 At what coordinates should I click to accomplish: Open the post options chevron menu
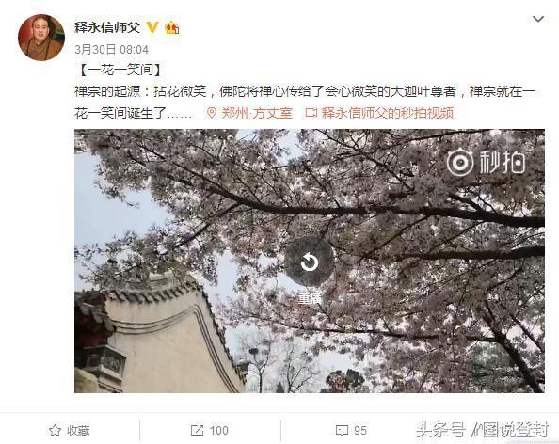[x=537, y=19]
